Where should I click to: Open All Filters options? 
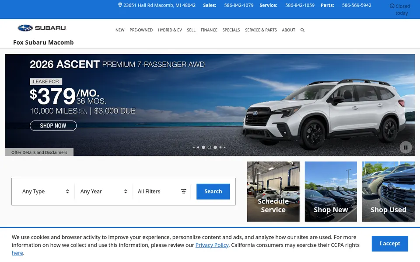coord(162,191)
